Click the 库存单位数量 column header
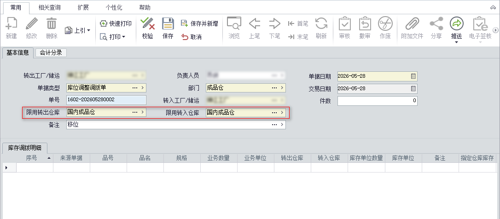 pos(366,158)
